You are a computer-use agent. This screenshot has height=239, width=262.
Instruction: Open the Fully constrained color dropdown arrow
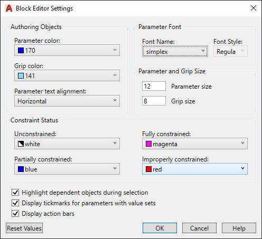pyautogui.click(x=242, y=143)
